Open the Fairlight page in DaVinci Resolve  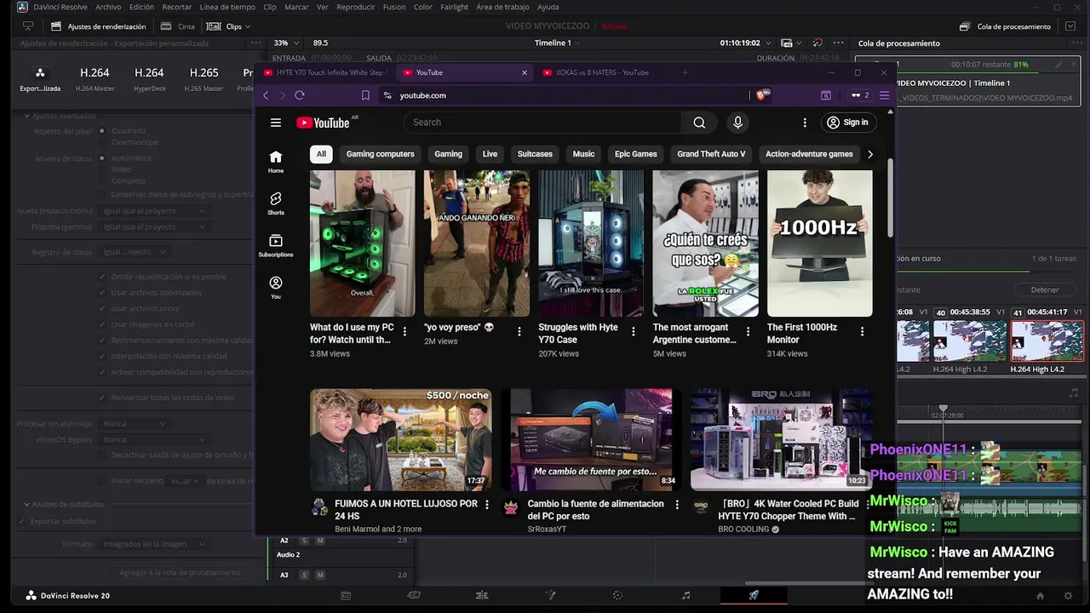click(x=686, y=595)
